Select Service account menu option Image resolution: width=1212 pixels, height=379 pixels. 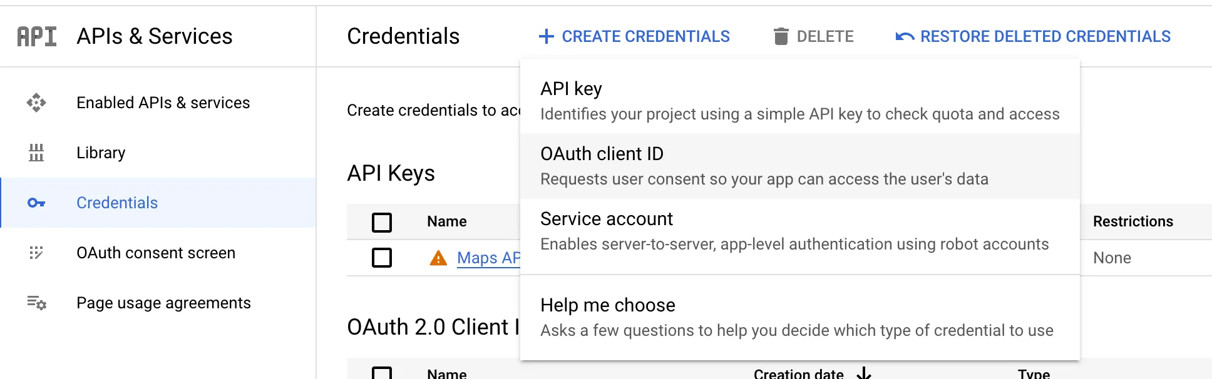click(800, 231)
